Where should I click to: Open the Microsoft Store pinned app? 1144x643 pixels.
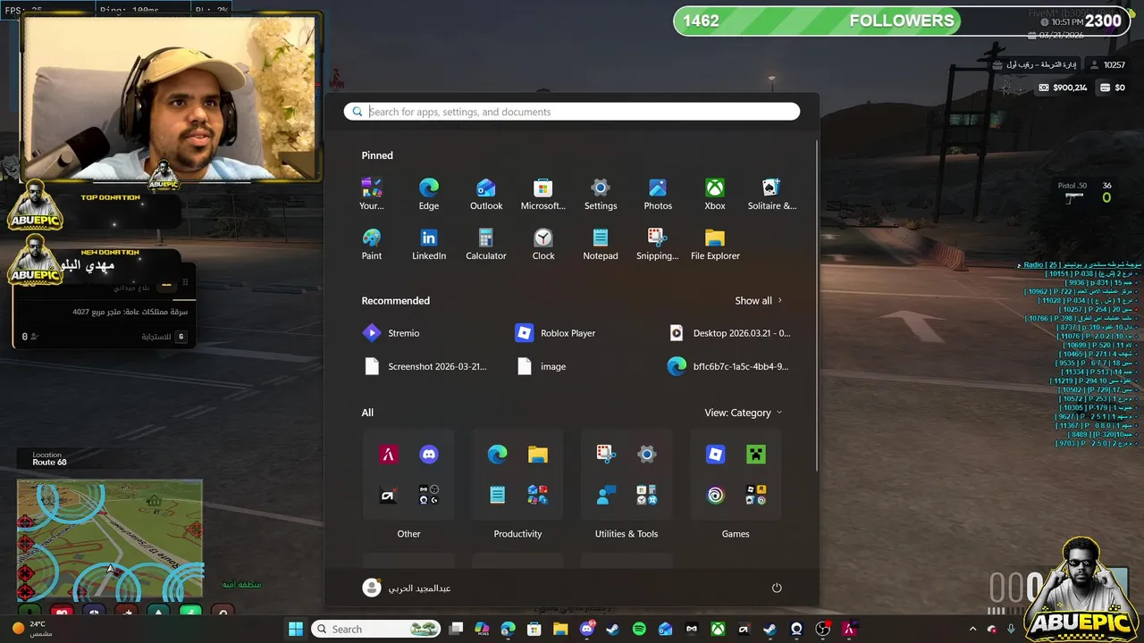(543, 194)
